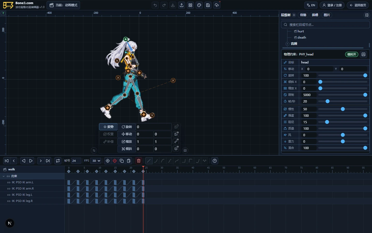Click the search nodes input field
Screen dimensions: 372x233
[x=326, y=25]
